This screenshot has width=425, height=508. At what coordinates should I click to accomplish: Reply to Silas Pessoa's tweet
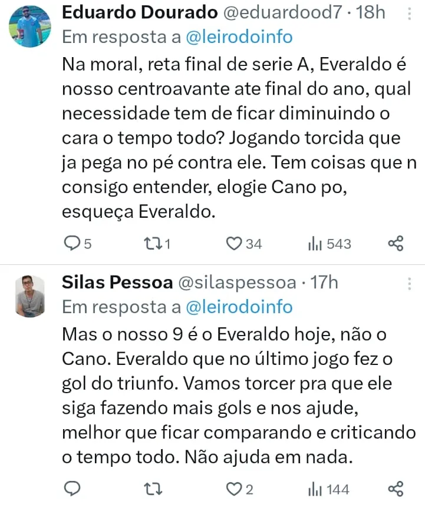pyautogui.click(x=73, y=489)
